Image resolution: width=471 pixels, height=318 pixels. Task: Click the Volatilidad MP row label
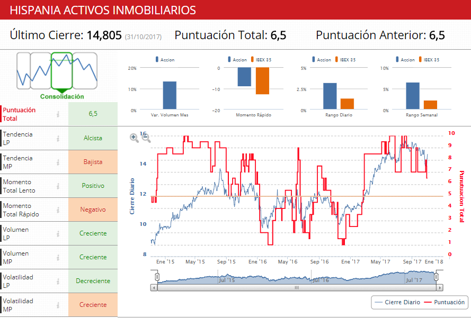pos(18,305)
